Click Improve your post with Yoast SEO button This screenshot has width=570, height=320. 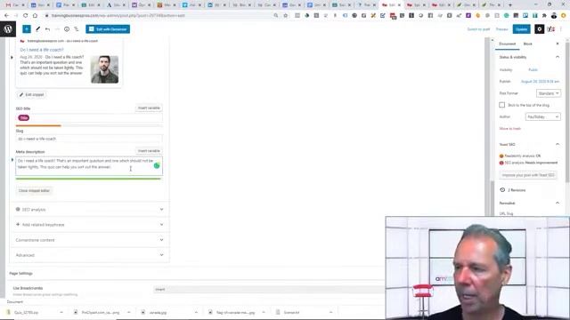(528, 175)
